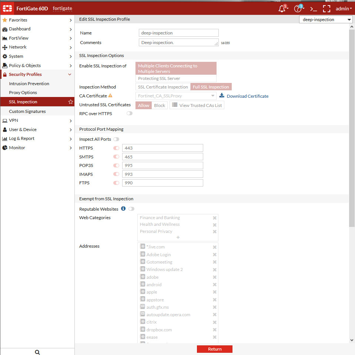
Task: Remove the Adobe Login address
Action: [x=215, y=254]
